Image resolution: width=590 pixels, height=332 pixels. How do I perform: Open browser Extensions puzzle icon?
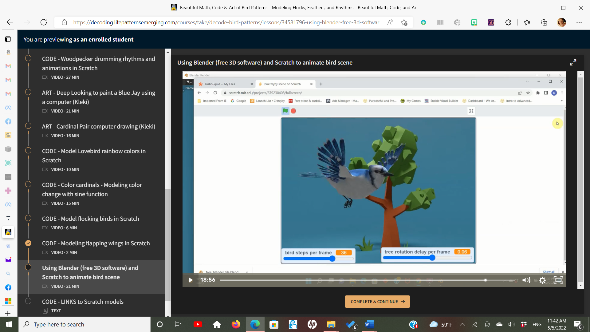508,22
